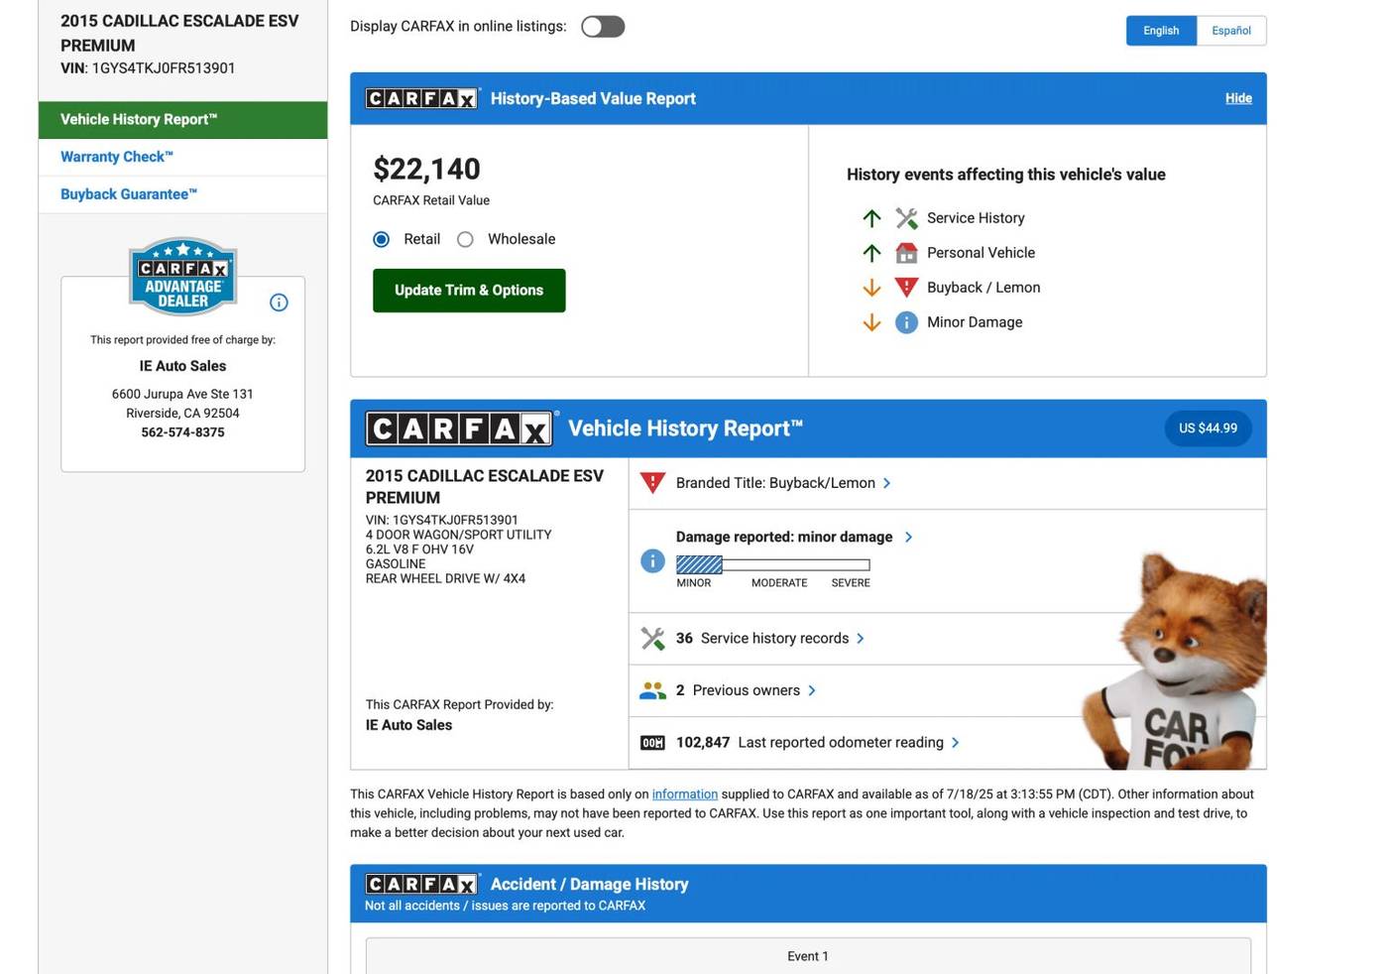
Task: Click the damage severity bar
Action: tap(773, 565)
